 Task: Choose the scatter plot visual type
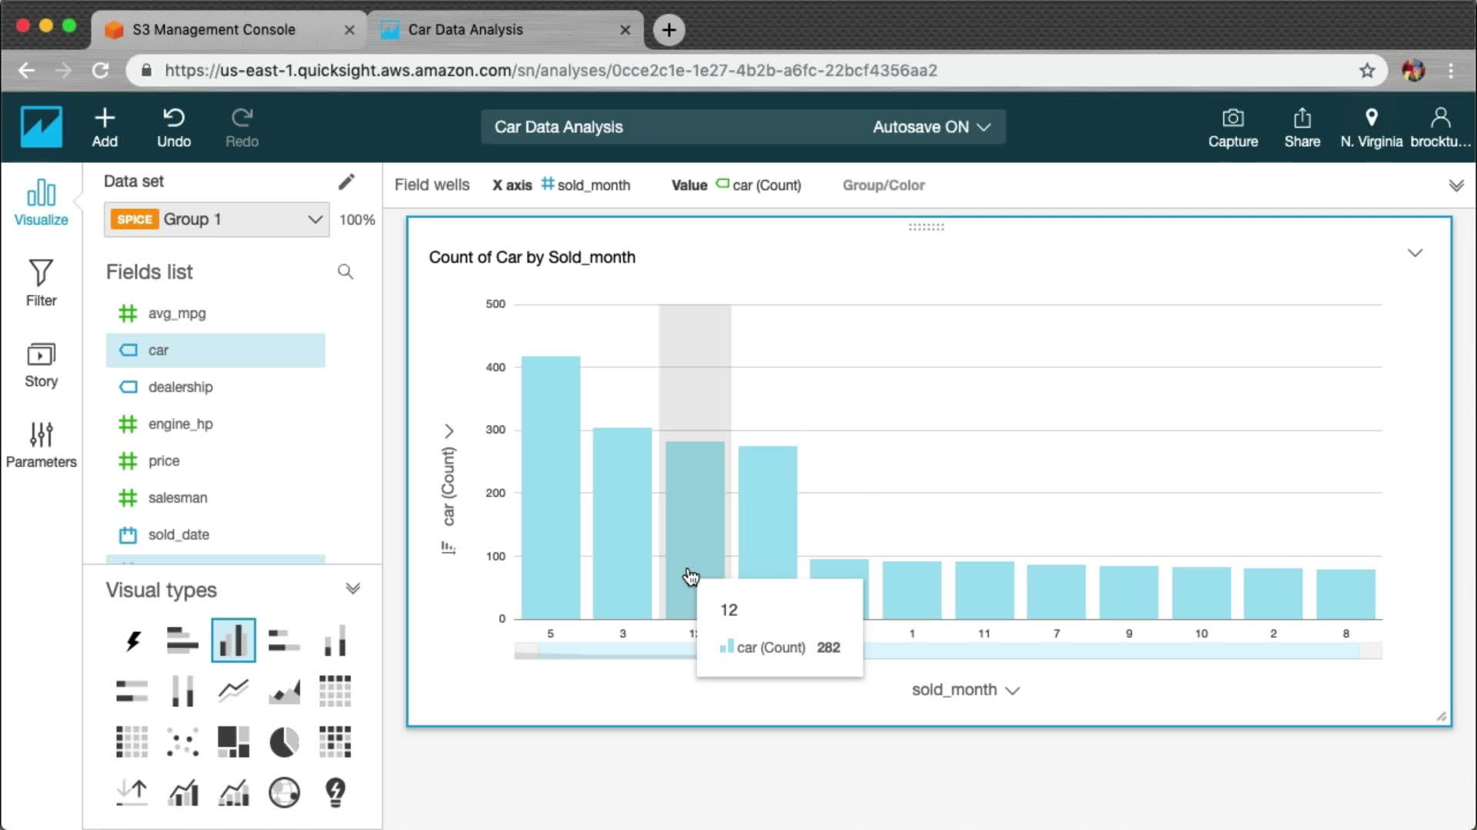point(182,742)
